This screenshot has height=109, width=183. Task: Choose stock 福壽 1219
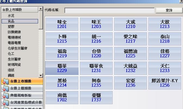(x=62, y=54)
